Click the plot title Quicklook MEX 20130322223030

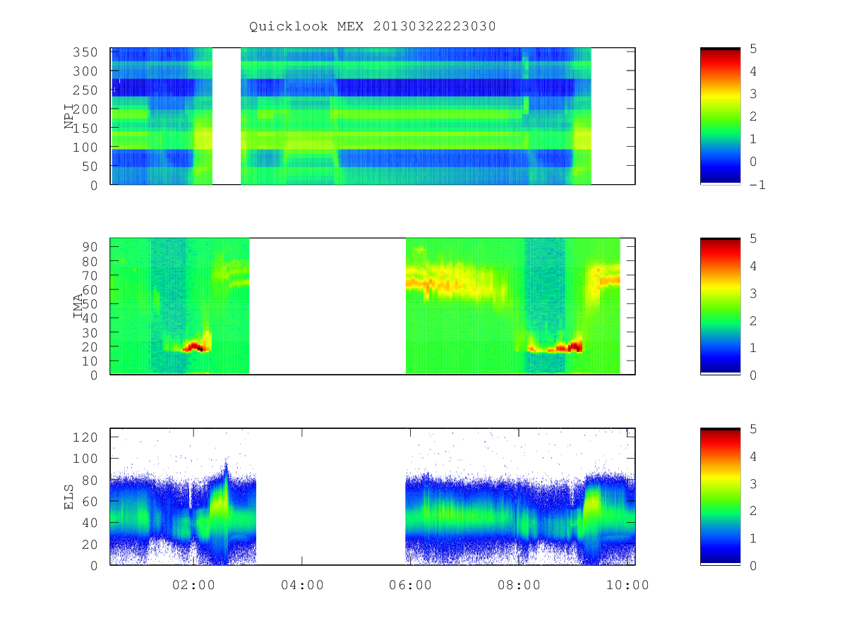click(373, 27)
